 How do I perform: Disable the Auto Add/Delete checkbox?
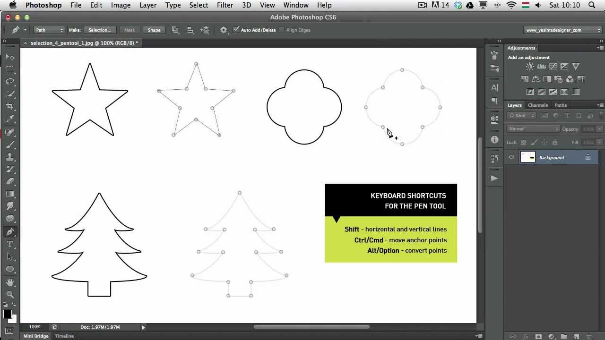pyautogui.click(x=236, y=30)
